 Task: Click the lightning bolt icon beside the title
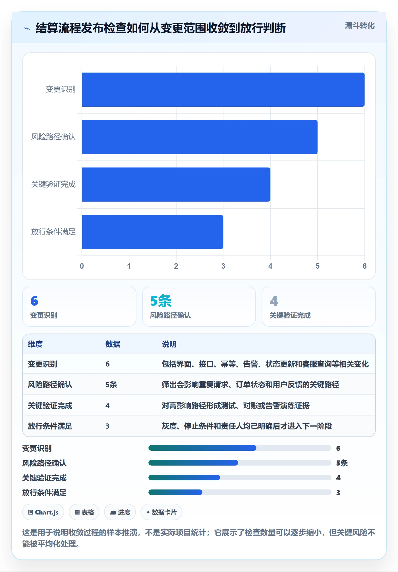pos(27,28)
